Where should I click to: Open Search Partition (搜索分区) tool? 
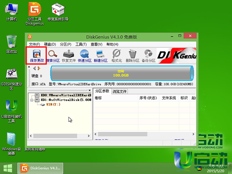53,56
